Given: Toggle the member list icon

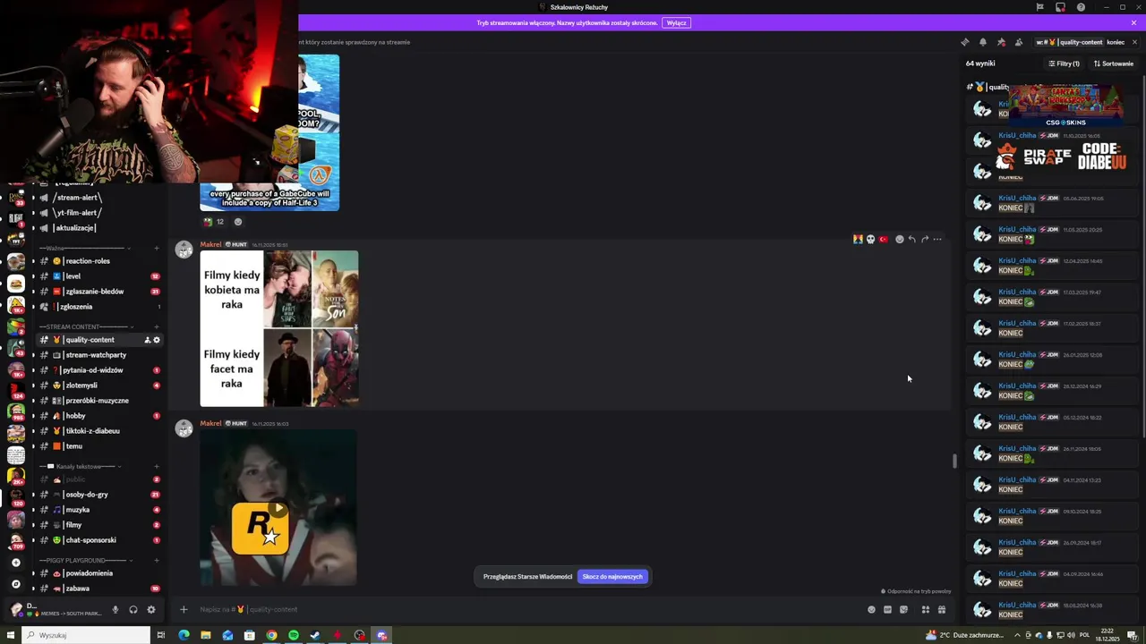Looking at the screenshot, I should 1019,42.
